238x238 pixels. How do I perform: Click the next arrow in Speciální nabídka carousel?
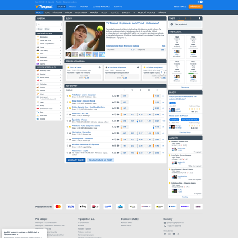pos(162,72)
